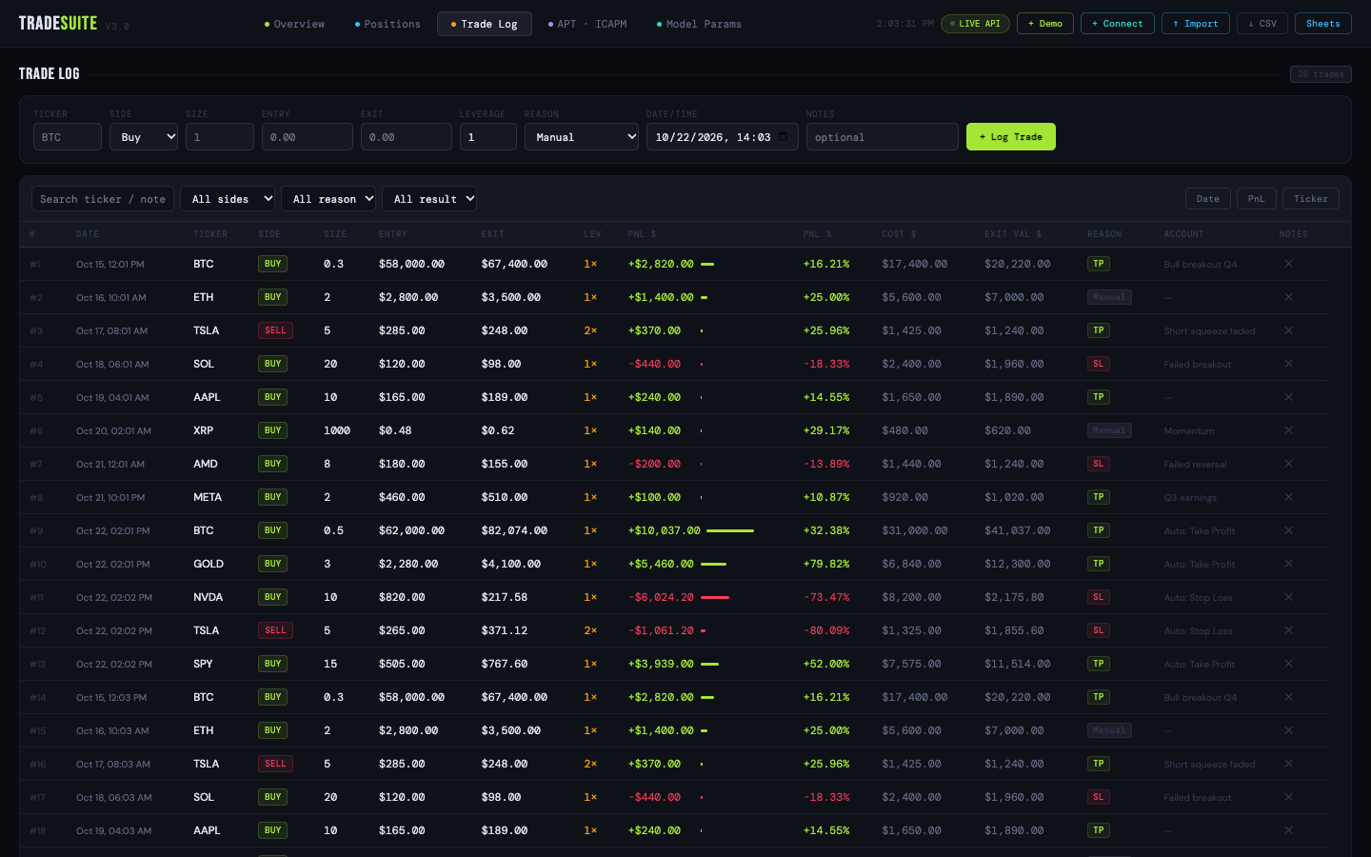The width and height of the screenshot is (1371, 857).
Task: Remove trade #14 BTC row
Action: [1288, 697]
